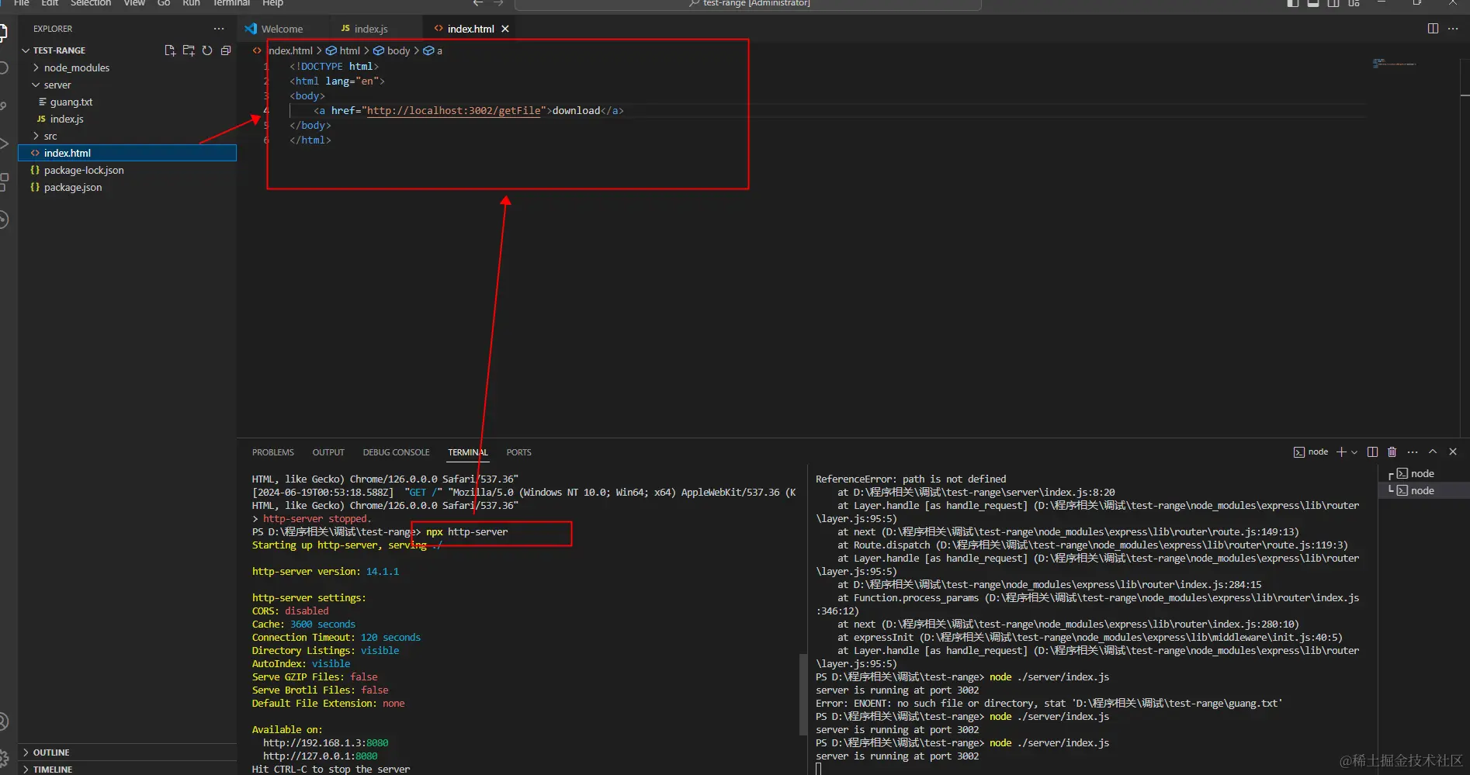Collapse all folders in the Explorer
The height and width of the screenshot is (775, 1470).
click(x=226, y=50)
